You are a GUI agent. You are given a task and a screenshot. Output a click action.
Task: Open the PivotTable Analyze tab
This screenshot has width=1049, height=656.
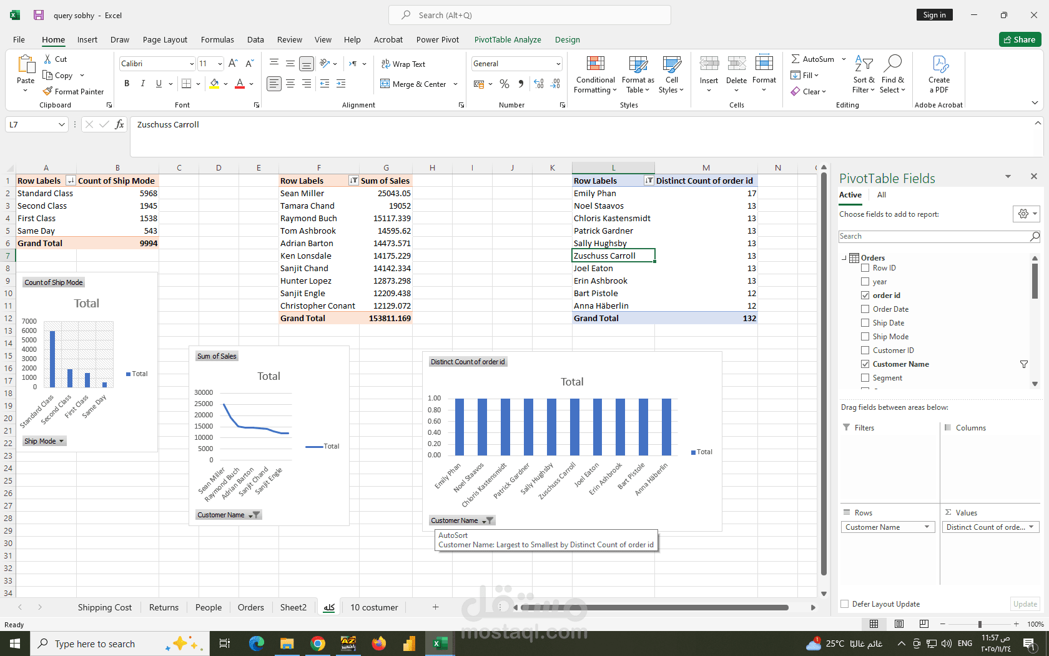click(508, 39)
